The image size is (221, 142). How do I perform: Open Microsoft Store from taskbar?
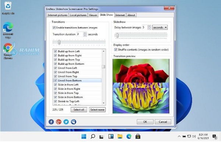tap(138, 136)
